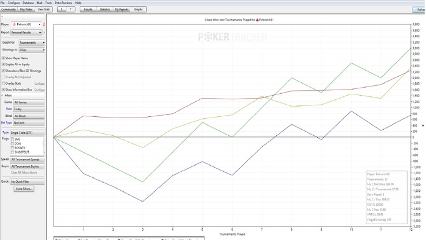The image size is (426, 240).
Task: Click the red icon beside Player dropdown
Action: pos(44,24)
